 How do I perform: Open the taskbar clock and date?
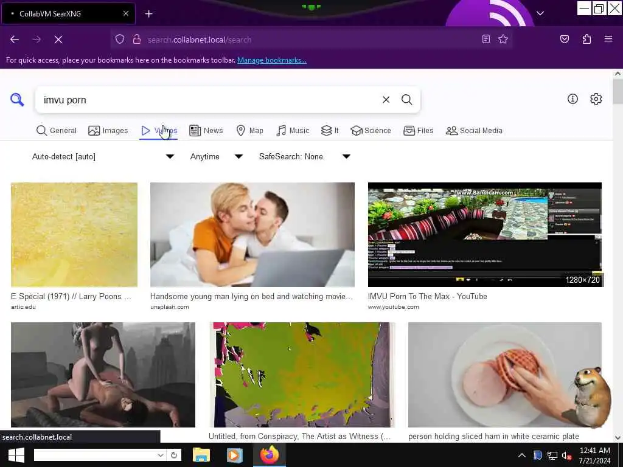[x=595, y=455]
